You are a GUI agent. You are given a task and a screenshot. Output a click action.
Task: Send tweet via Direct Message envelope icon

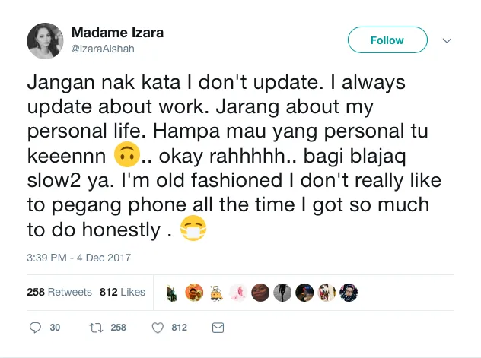point(218,328)
